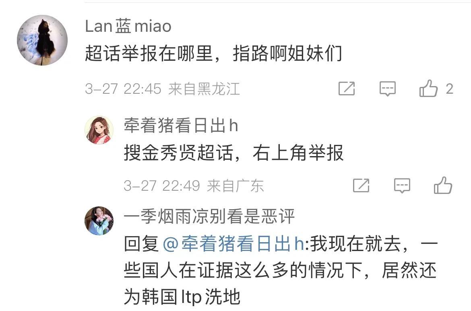This screenshot has height=311, width=471.
Task: Open reply bubble on 牵着猪看日出h's comment
Action: click(402, 185)
